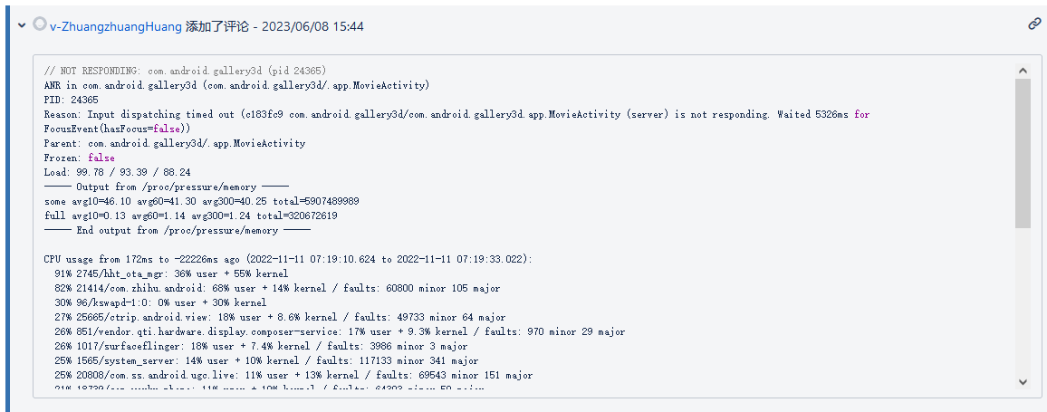Copy the comment permalink using the chain icon

[x=1034, y=24]
